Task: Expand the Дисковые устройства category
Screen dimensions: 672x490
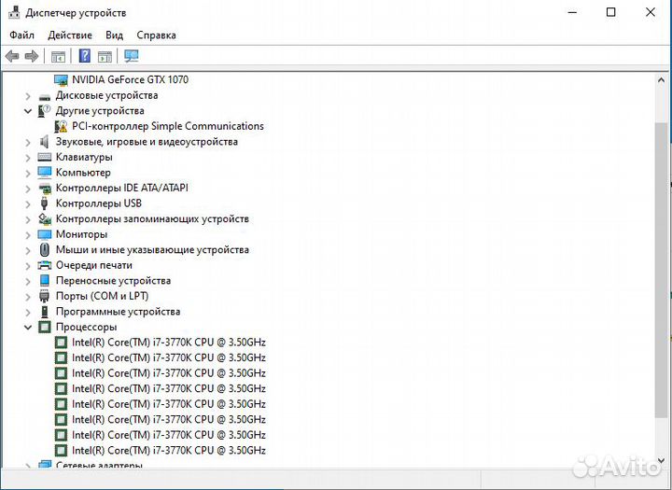Action: tap(28, 95)
